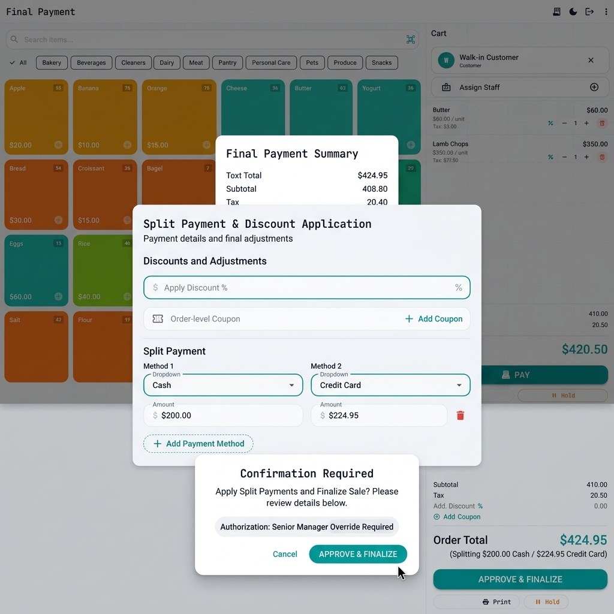Open the three-dot more options menu
614x614 pixels.
point(606,12)
